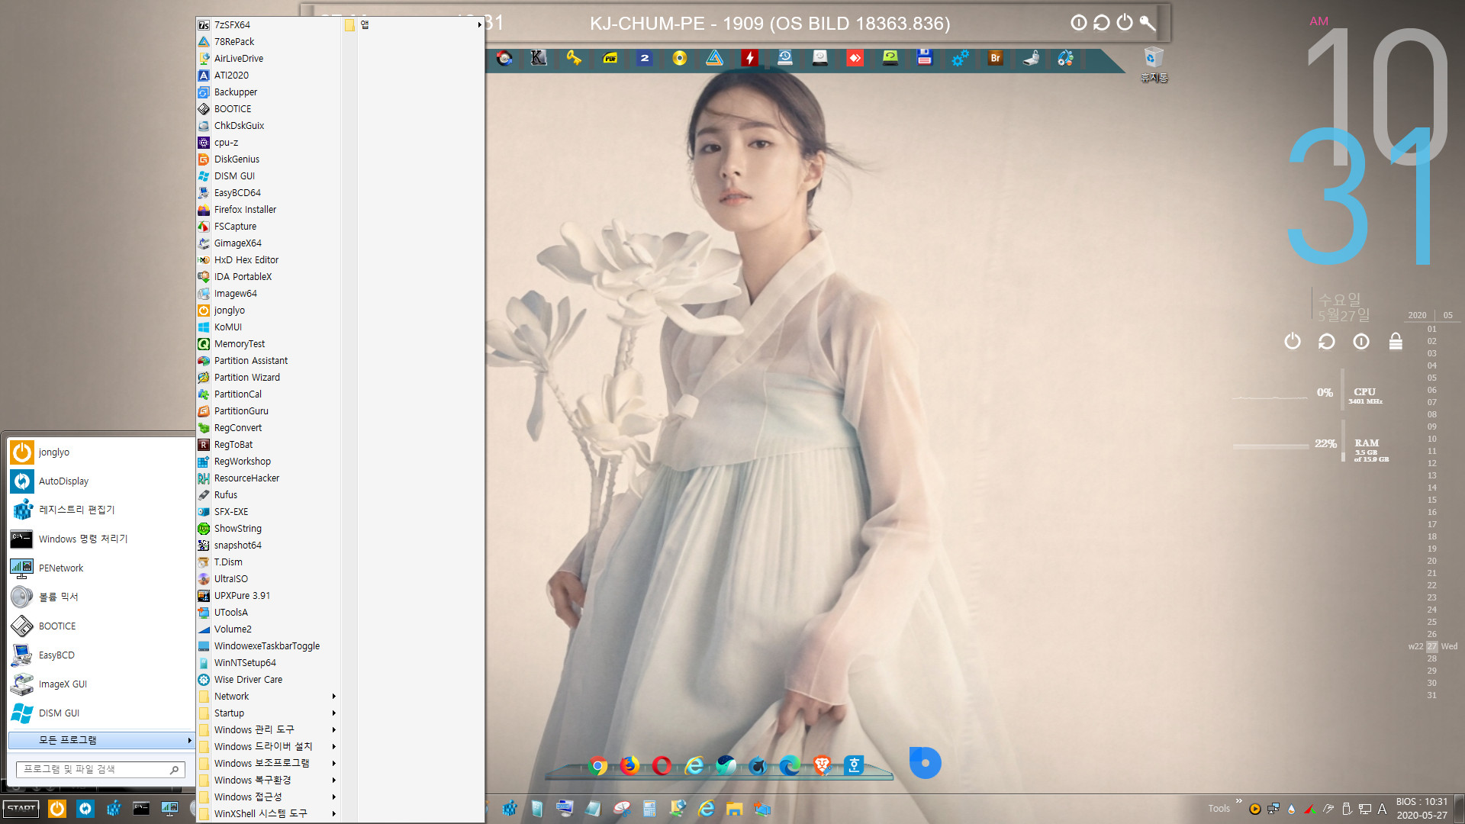Screen dimensions: 1465x824
Task: Launch Firefox from bottom dock
Action: click(x=629, y=765)
